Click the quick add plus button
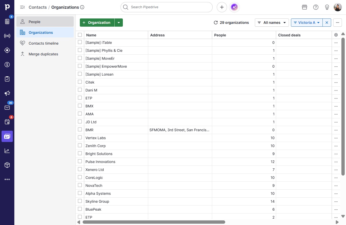The width and height of the screenshot is (346, 225). click(x=222, y=7)
